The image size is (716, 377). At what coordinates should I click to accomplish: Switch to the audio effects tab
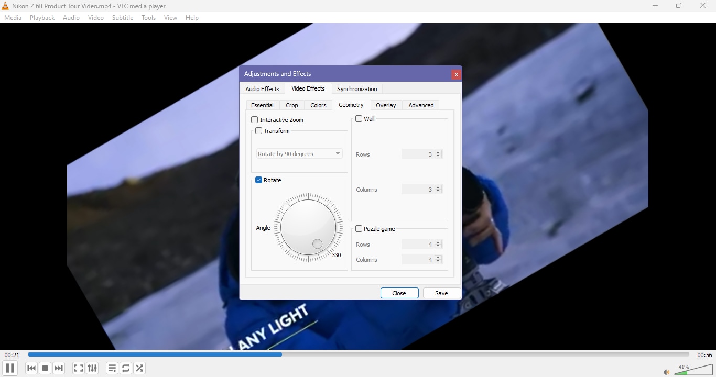point(263,90)
